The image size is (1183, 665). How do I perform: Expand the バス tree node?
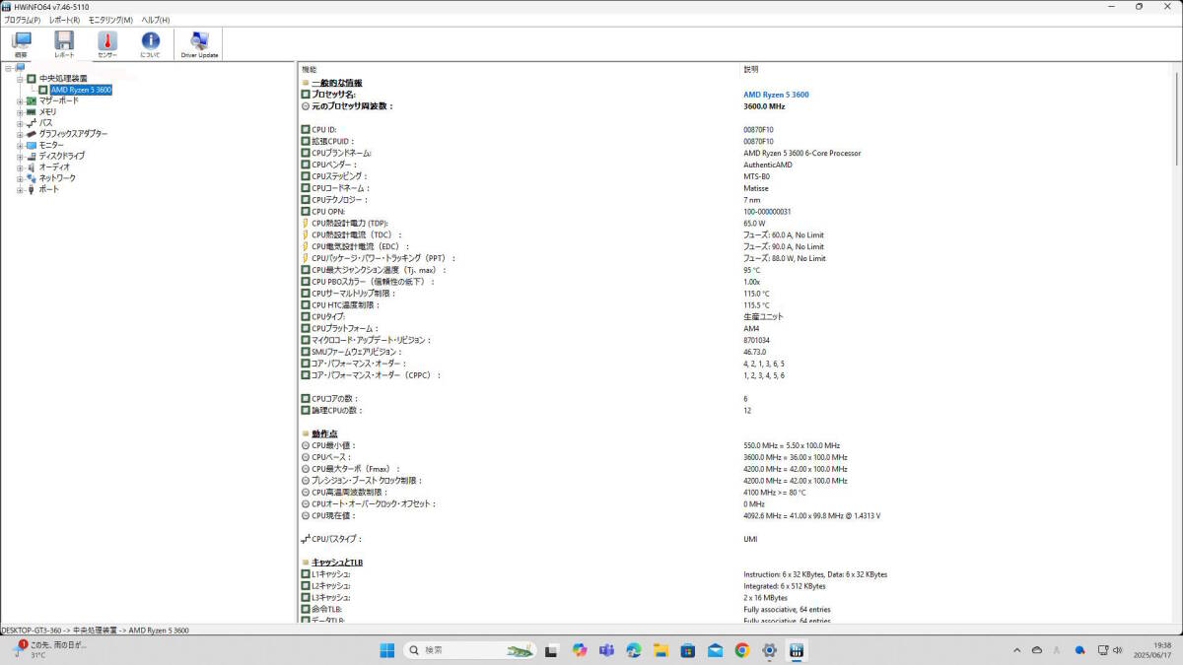pyautogui.click(x=20, y=122)
